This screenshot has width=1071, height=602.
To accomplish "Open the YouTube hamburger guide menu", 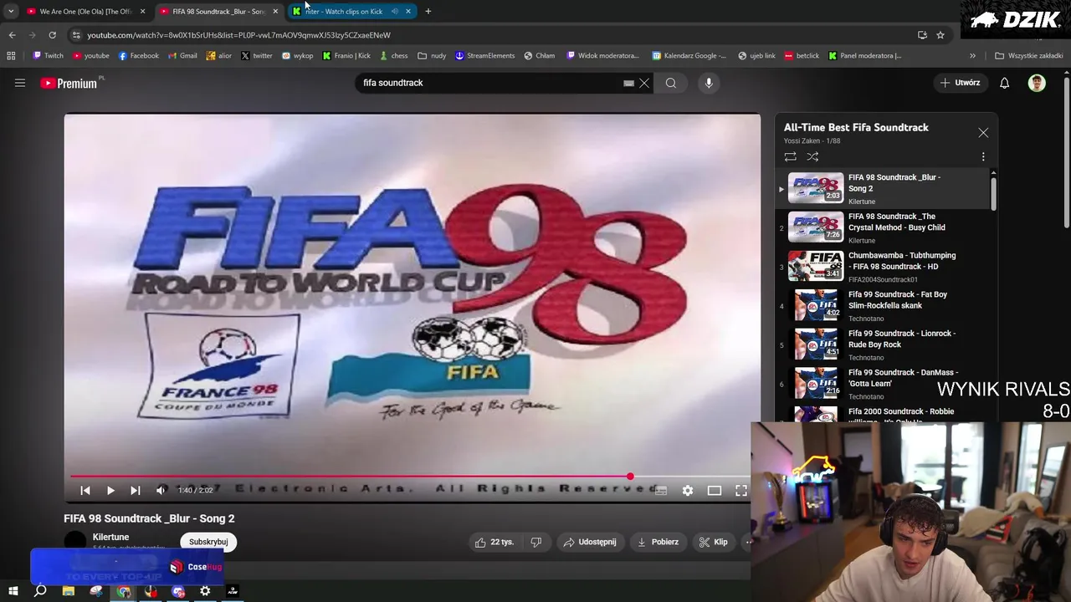I will click(x=20, y=83).
